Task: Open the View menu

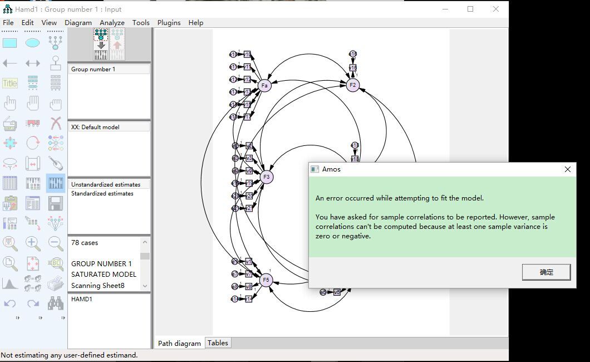Action: (49, 23)
